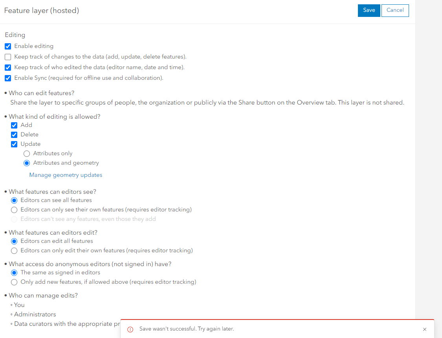Image resolution: width=442 pixels, height=338 pixels.
Task: Disable the Enable Sync checkbox
Action: (x=8, y=78)
